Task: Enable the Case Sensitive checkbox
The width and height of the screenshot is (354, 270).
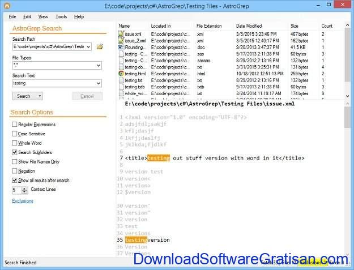Action: 15,134
